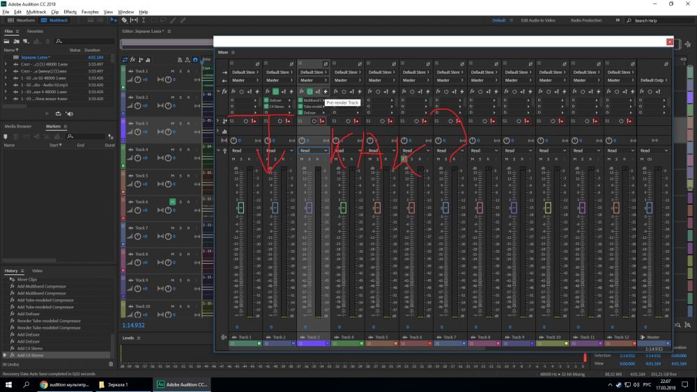This screenshot has height=392, width=697.
Task: Switch to Video tab beside History
Action: [x=38, y=271]
